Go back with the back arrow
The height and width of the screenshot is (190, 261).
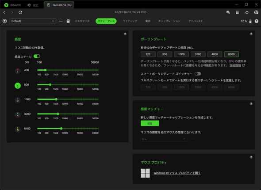pos(4,12)
